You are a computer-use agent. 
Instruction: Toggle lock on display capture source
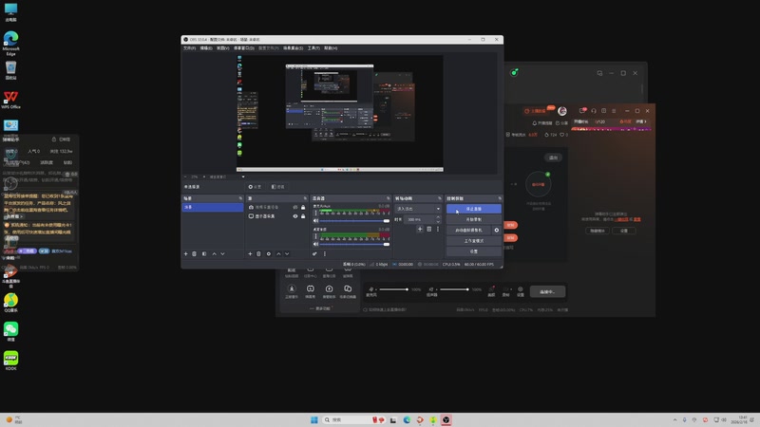303,216
